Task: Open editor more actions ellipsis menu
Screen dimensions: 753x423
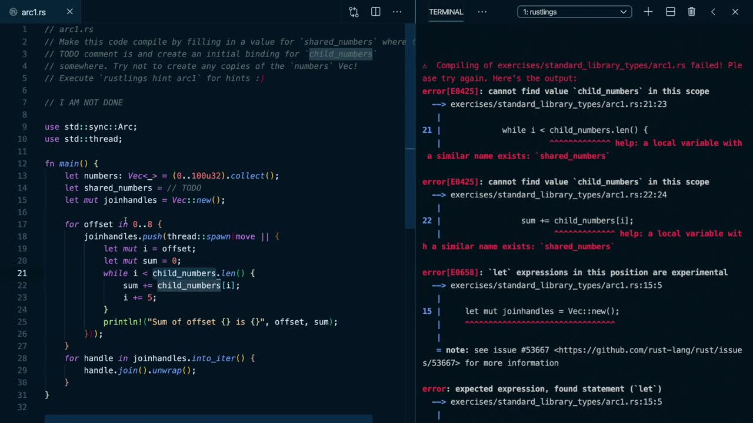Action: point(397,12)
